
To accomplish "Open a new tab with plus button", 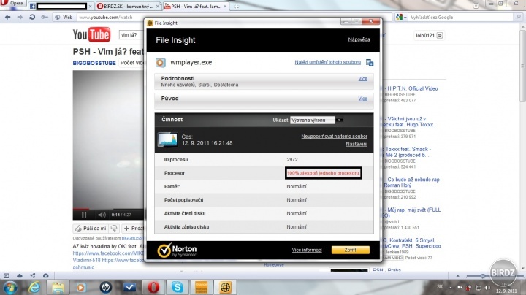I will (236, 7).
